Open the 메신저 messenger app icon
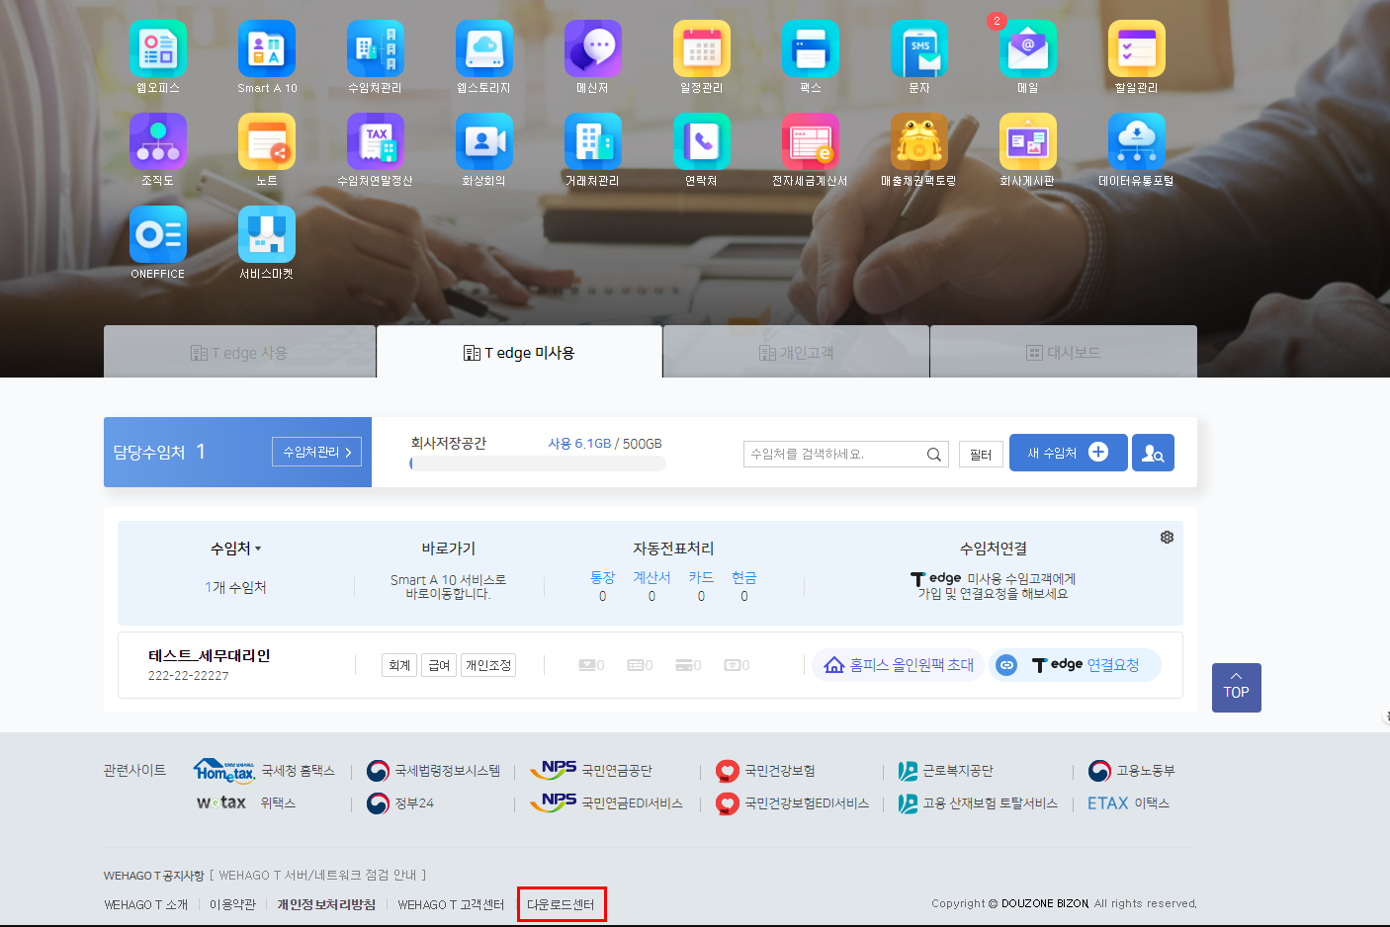The image size is (1390, 927). click(592, 49)
